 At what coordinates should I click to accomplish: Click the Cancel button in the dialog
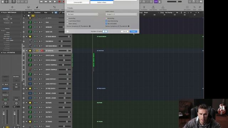[x=125, y=31]
